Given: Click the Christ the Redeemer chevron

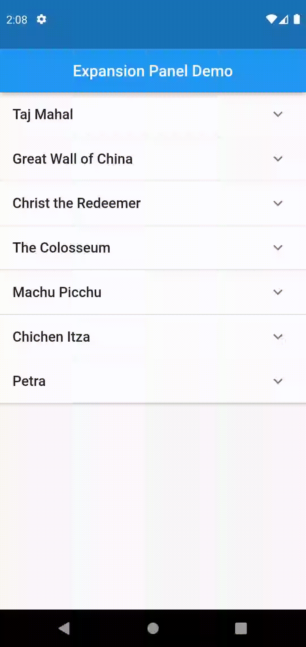Looking at the screenshot, I should click(278, 203).
